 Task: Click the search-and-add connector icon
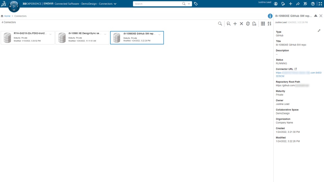(228, 24)
